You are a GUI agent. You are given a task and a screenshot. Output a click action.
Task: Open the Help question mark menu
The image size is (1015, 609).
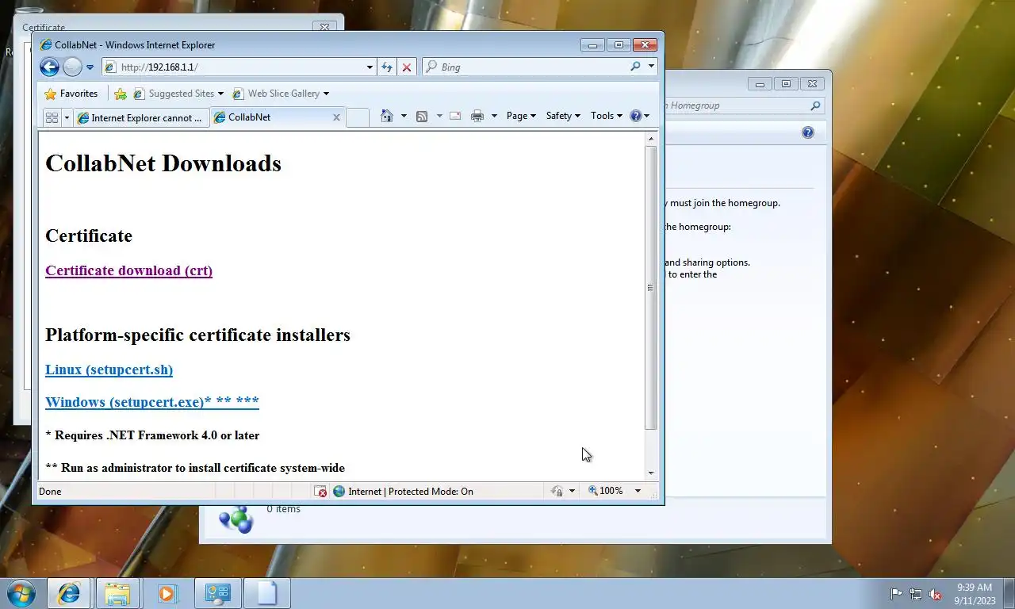pos(639,116)
